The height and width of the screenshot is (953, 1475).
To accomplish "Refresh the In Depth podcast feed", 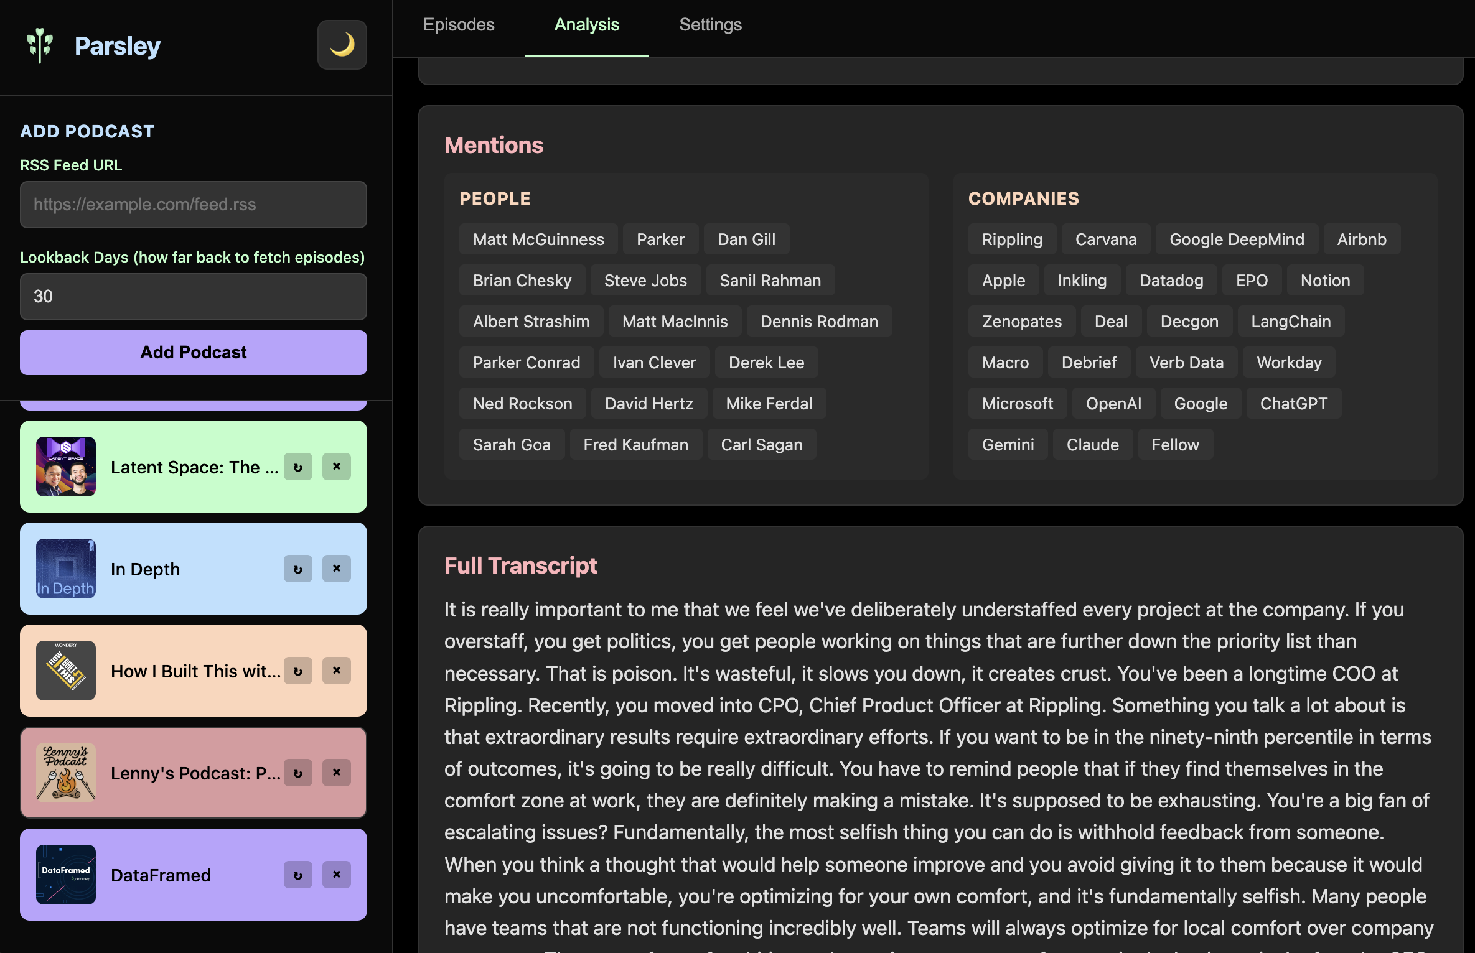I will (x=298, y=569).
